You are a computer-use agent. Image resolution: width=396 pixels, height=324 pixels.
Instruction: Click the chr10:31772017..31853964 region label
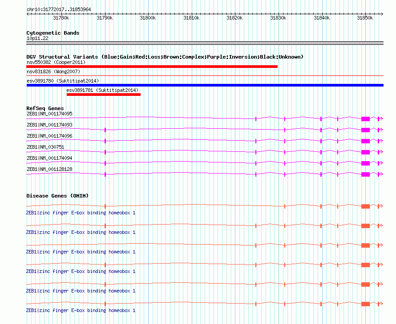click(59, 9)
